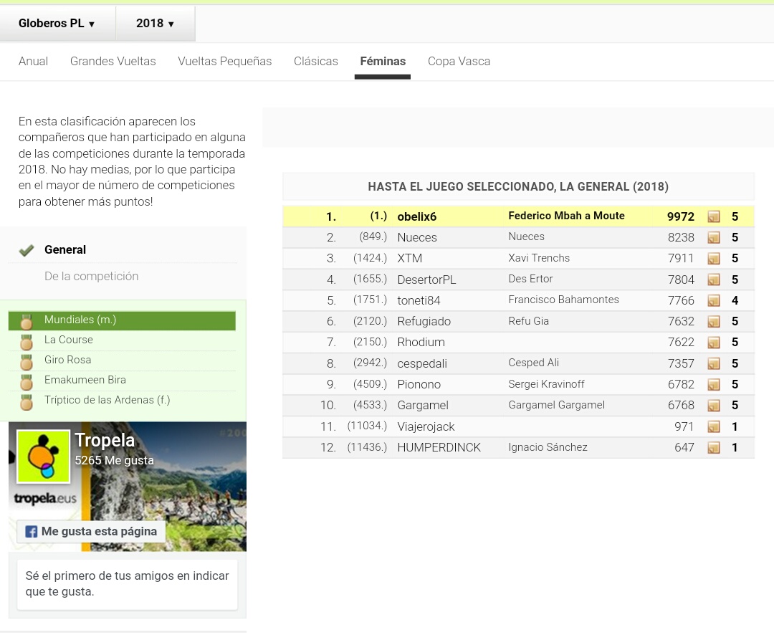
Task: Open detail icon in HUMPERDINCK row
Action: [713, 447]
